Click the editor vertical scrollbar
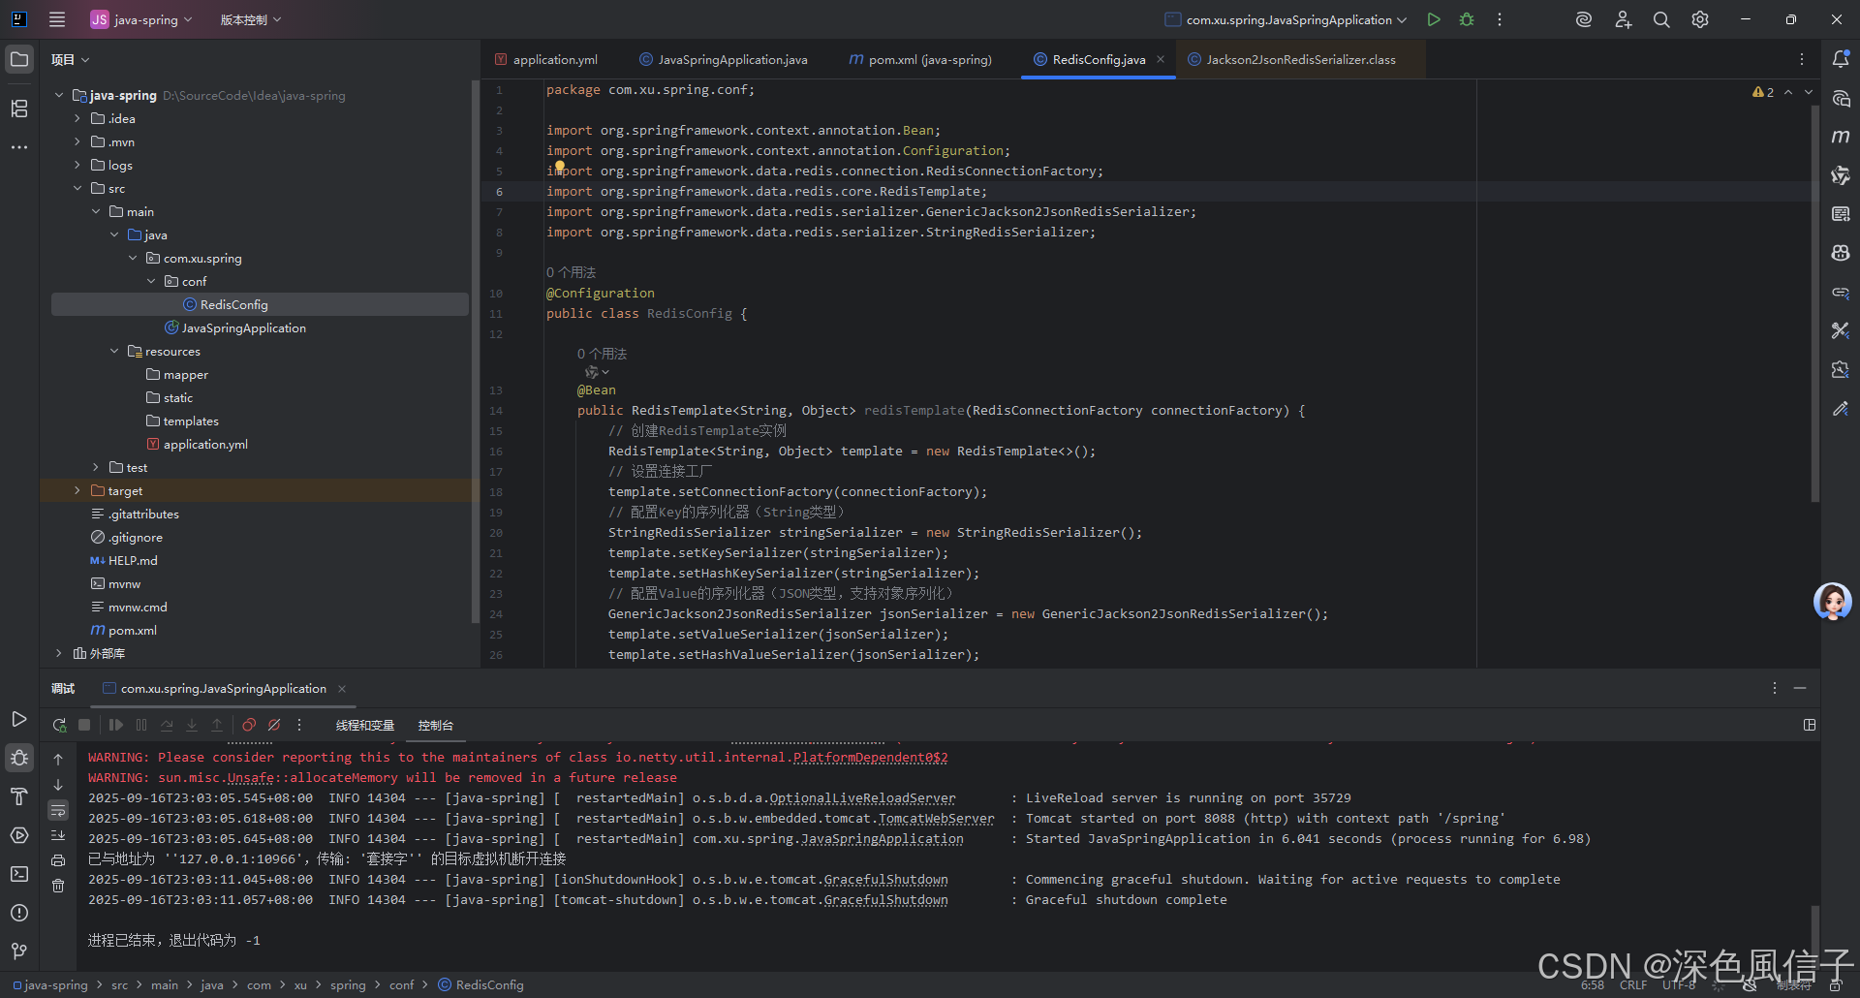 tap(1814, 304)
